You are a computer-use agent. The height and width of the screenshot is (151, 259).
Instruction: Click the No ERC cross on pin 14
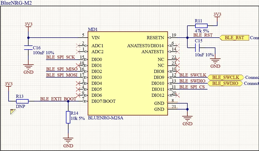(178, 52)
